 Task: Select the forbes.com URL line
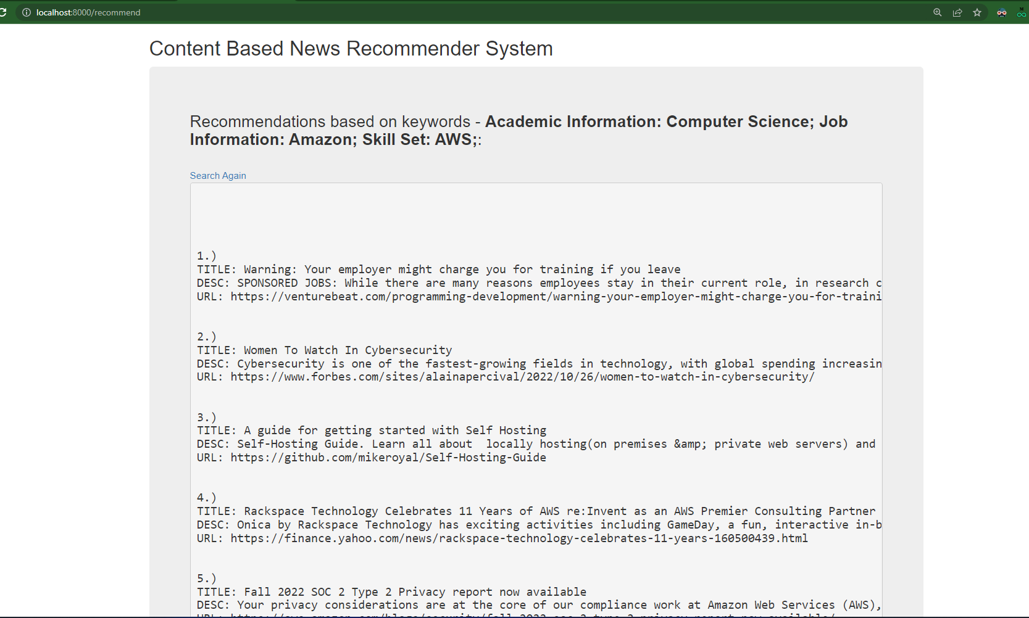506,377
